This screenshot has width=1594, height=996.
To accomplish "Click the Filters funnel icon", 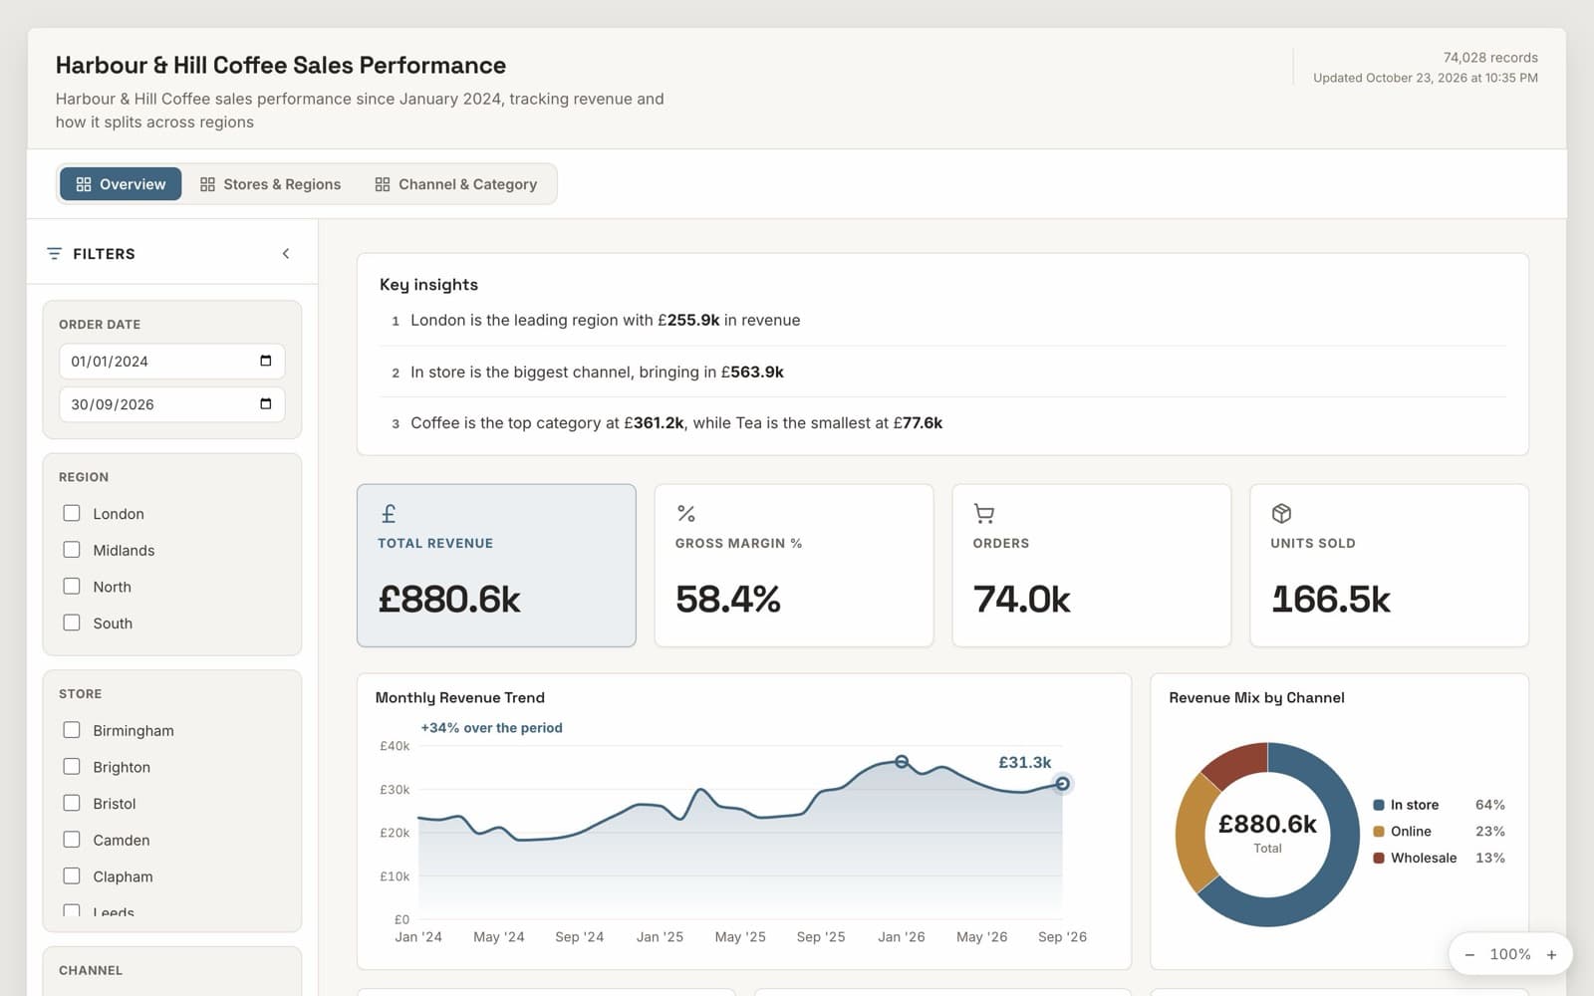I will tap(54, 254).
